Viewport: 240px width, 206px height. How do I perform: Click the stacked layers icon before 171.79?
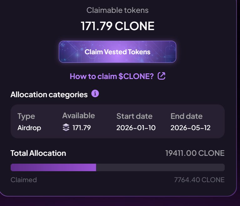click(66, 128)
